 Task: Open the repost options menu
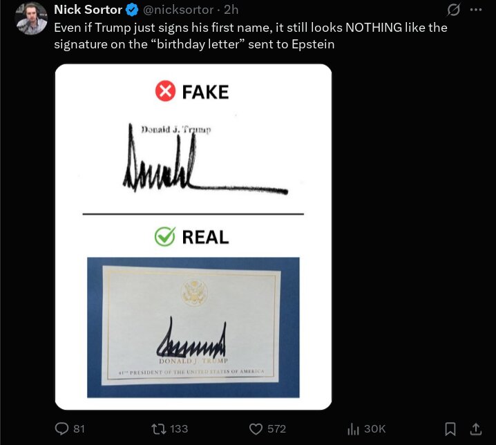(158, 428)
